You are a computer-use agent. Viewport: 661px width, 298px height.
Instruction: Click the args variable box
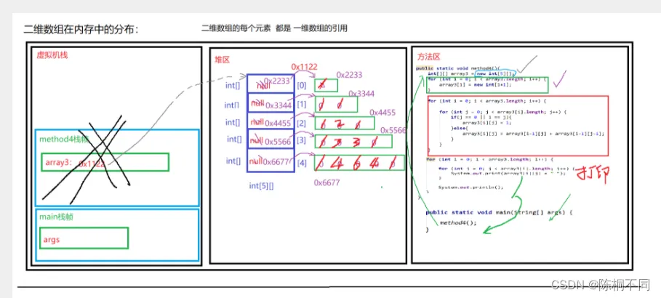pos(84,238)
